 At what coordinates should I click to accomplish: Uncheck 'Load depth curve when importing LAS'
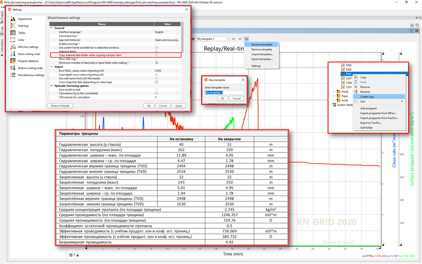(x=157, y=75)
